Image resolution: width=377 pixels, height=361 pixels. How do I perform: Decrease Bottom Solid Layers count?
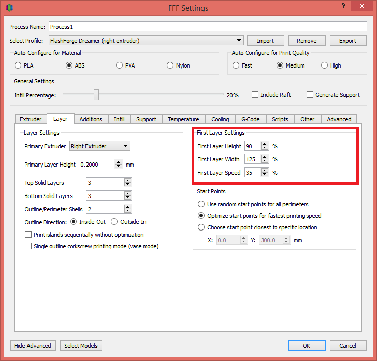click(128, 198)
